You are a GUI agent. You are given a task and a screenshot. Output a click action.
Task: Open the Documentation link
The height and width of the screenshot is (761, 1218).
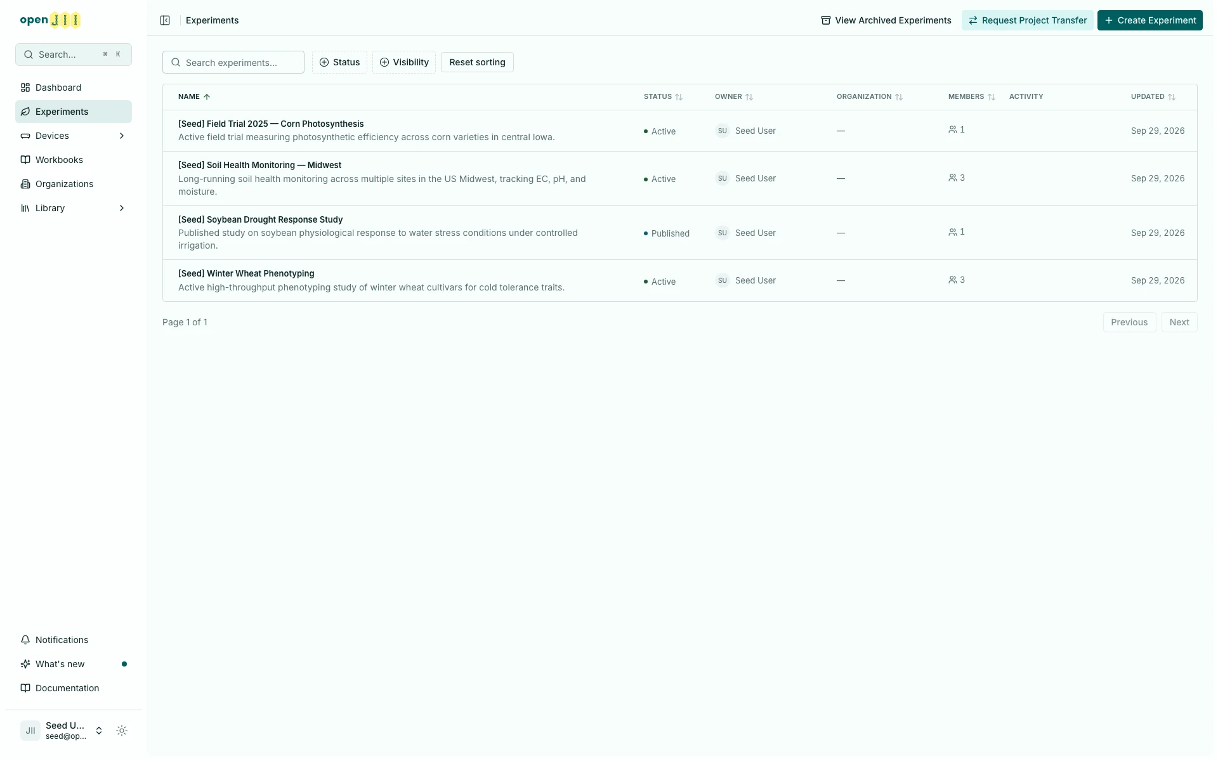(x=74, y=688)
